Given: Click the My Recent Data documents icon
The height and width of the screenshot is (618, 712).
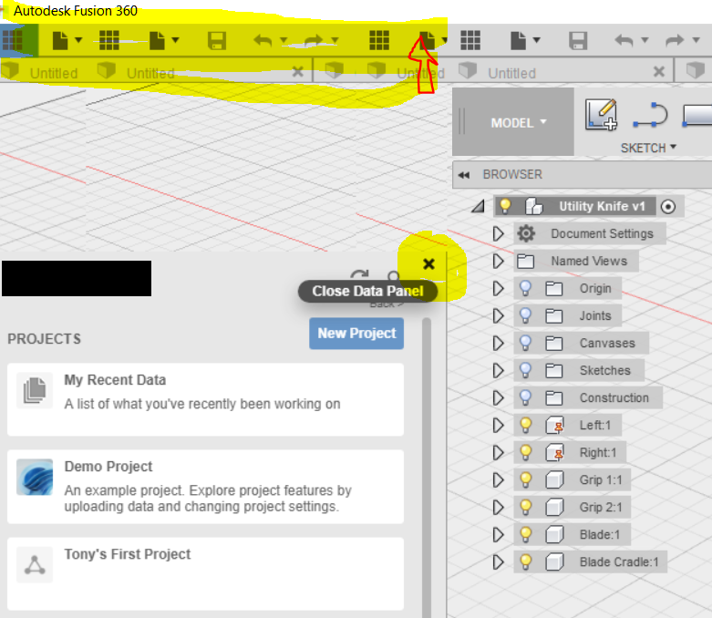Looking at the screenshot, I should pyautogui.click(x=35, y=390).
